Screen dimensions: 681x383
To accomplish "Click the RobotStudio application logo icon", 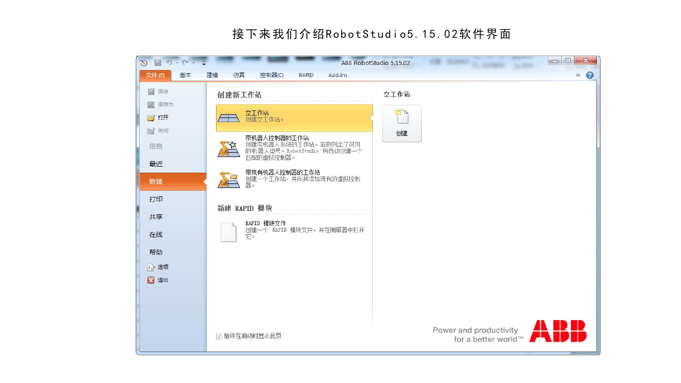I will click(x=144, y=63).
